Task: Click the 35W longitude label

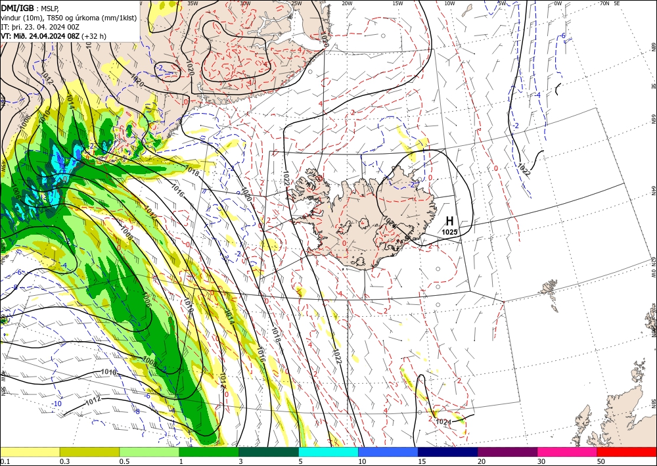Action: pyautogui.click(x=193, y=3)
